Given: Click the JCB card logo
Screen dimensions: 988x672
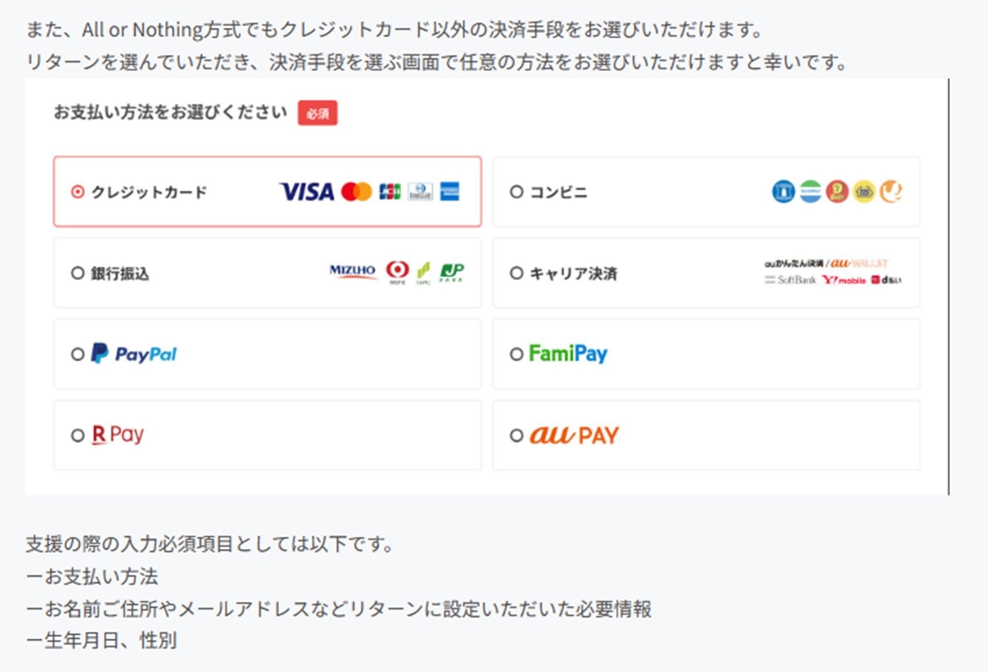Looking at the screenshot, I should pos(390,192).
